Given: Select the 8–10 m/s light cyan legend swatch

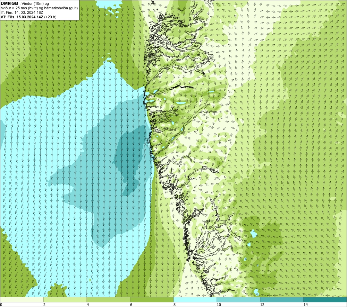Looking at the screenshot, I should pyautogui.click(x=195, y=299).
